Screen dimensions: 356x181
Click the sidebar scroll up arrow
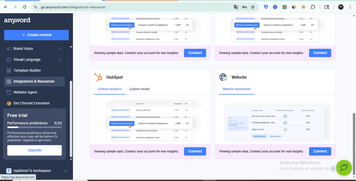point(71,47)
